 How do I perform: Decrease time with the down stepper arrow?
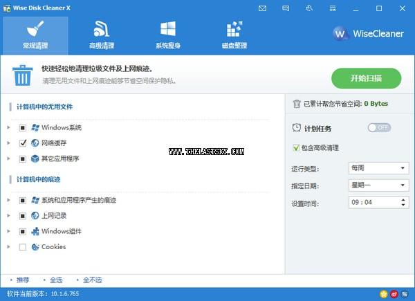403,205
